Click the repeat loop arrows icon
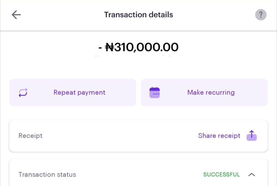This screenshot has width=277, height=186. (x=23, y=93)
